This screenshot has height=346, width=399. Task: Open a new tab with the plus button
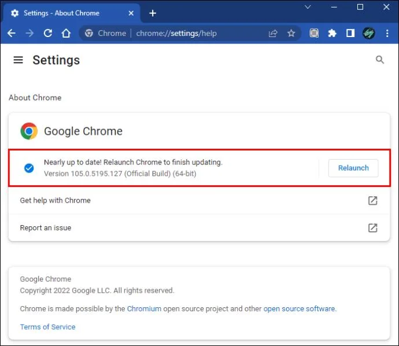(153, 13)
